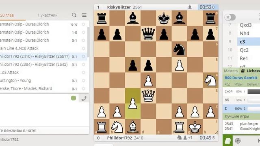Select the black queen on d7
Viewport: 260px width, 146px height.
[x=148, y=34]
